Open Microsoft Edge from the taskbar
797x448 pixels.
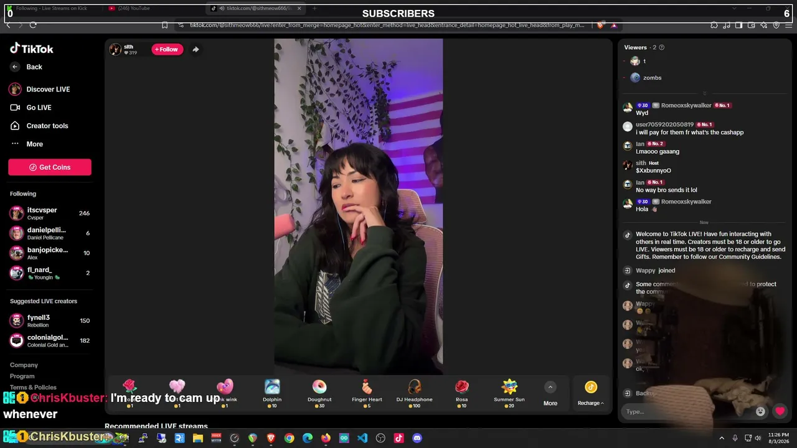coord(308,439)
